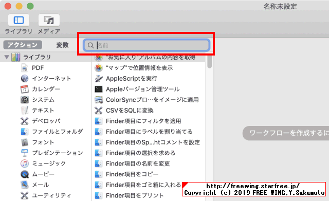This screenshot has width=329, height=201.
Task: Click terminal icon of Appleバージョン管理ツール
Action: [x=98, y=89]
